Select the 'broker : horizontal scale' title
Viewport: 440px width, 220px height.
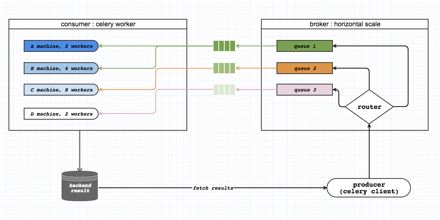[x=345, y=24]
